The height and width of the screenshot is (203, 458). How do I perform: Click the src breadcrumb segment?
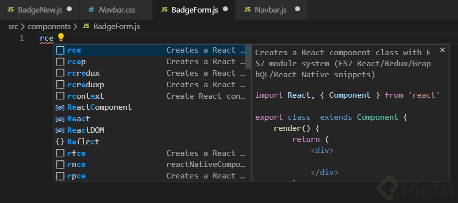click(14, 25)
